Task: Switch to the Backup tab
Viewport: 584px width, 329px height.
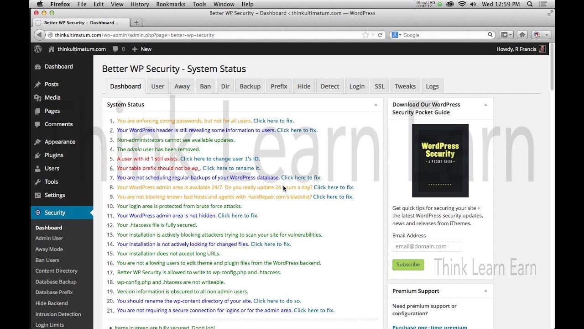Action: (x=250, y=86)
